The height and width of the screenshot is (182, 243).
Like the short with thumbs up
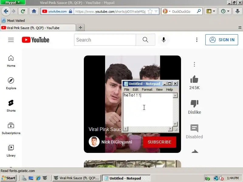tap(194, 79)
